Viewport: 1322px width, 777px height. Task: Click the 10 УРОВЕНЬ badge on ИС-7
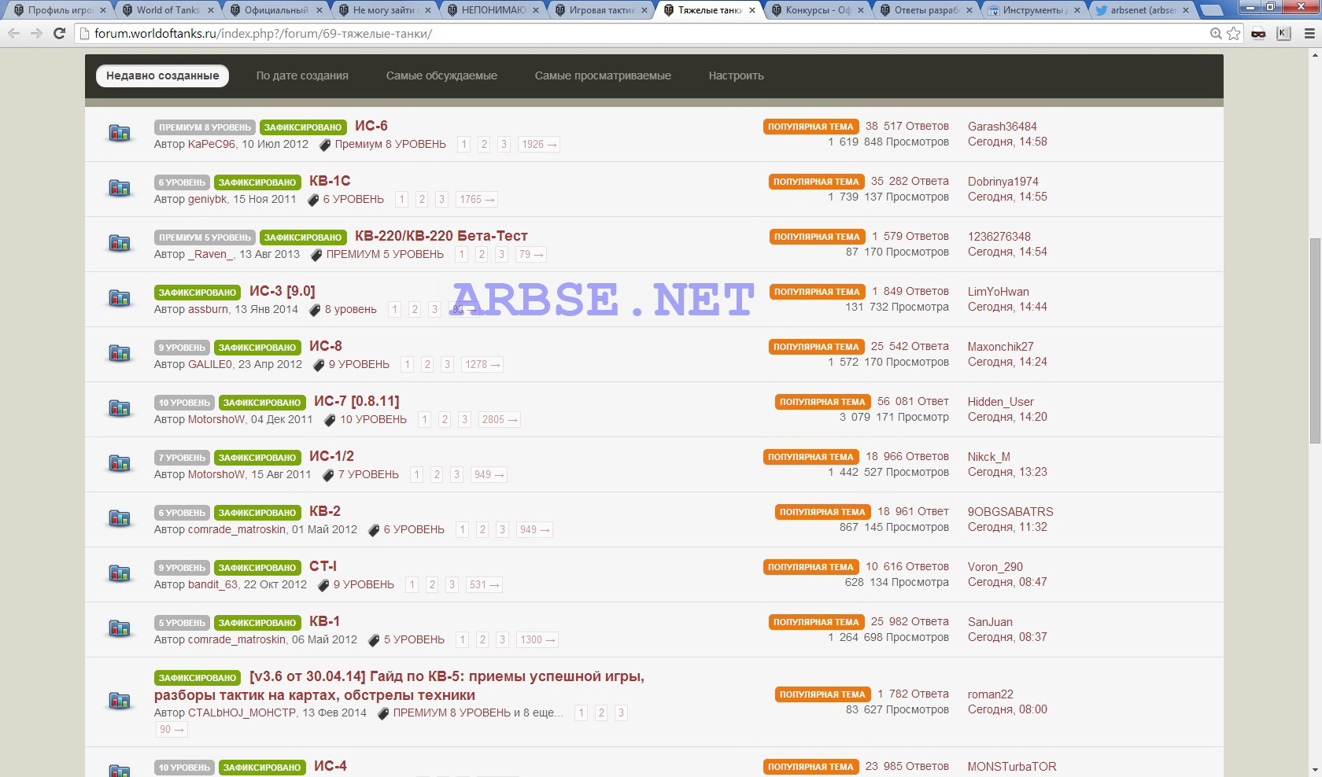click(x=184, y=403)
